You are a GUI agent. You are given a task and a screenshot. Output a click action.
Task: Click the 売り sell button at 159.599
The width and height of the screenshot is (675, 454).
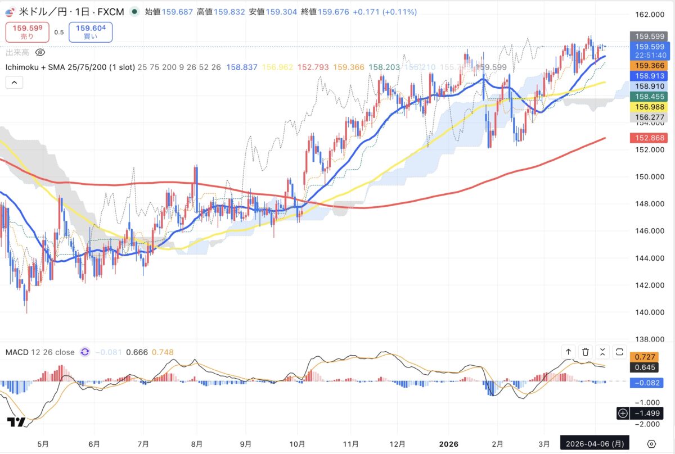tap(27, 31)
